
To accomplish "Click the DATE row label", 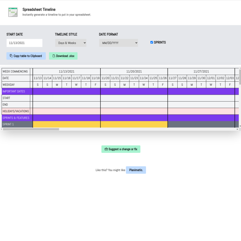I will pos(16,78).
